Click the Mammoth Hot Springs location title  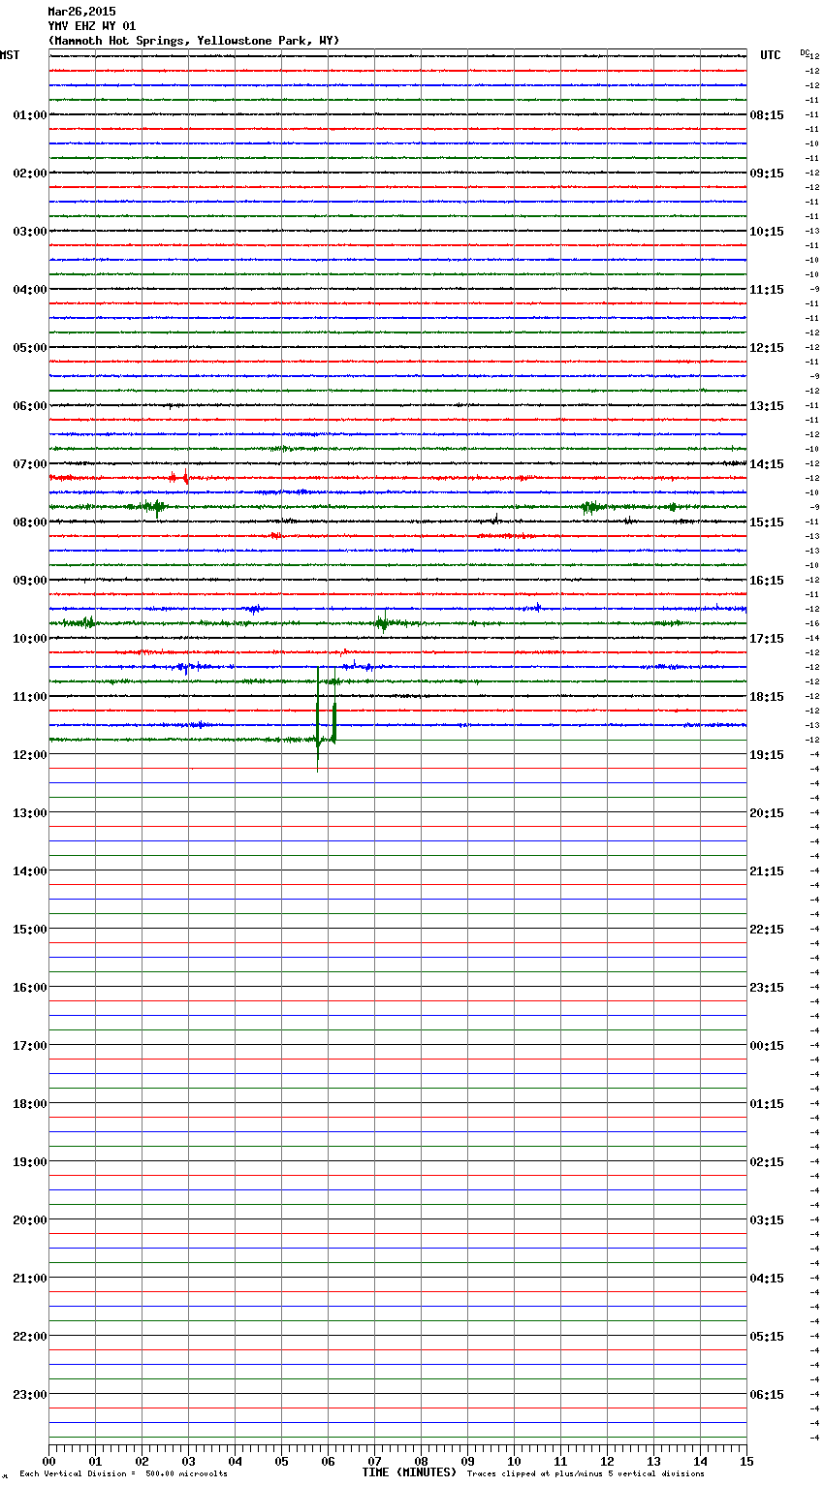click(x=194, y=41)
